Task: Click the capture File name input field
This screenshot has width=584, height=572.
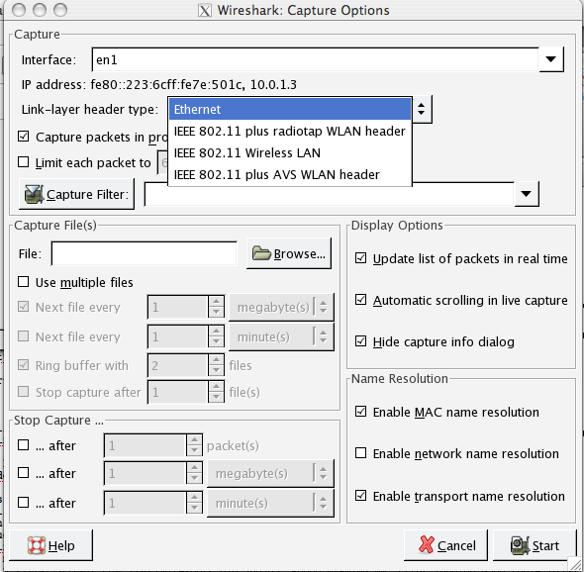Action: [144, 253]
